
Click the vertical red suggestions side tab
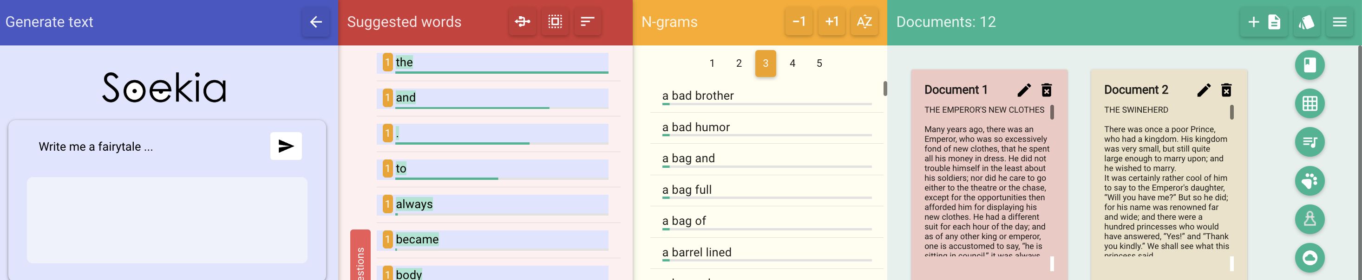pos(360,255)
